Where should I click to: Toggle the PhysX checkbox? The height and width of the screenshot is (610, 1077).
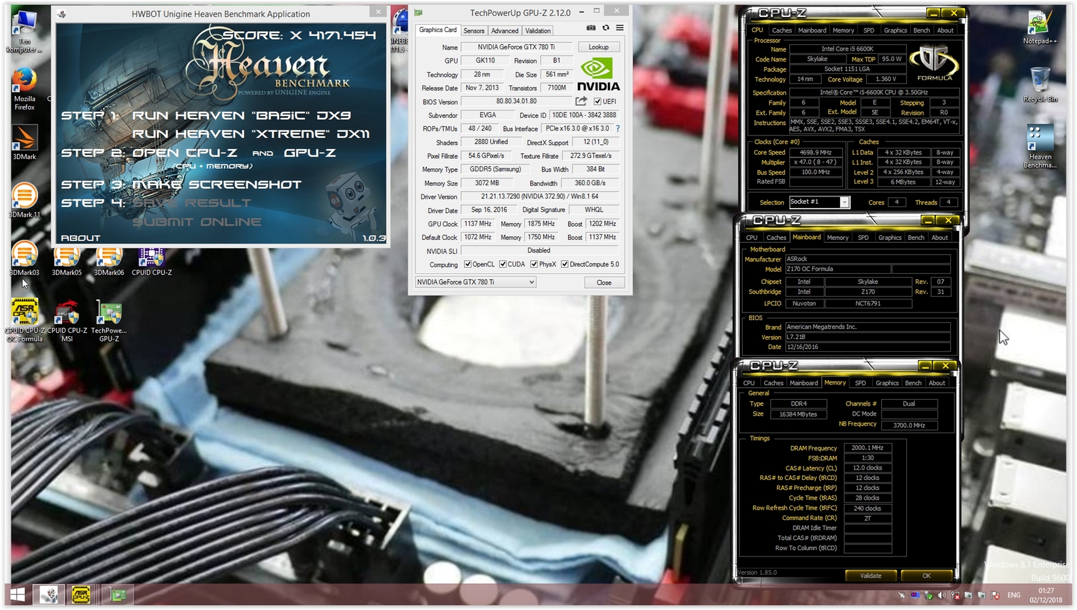tap(534, 264)
